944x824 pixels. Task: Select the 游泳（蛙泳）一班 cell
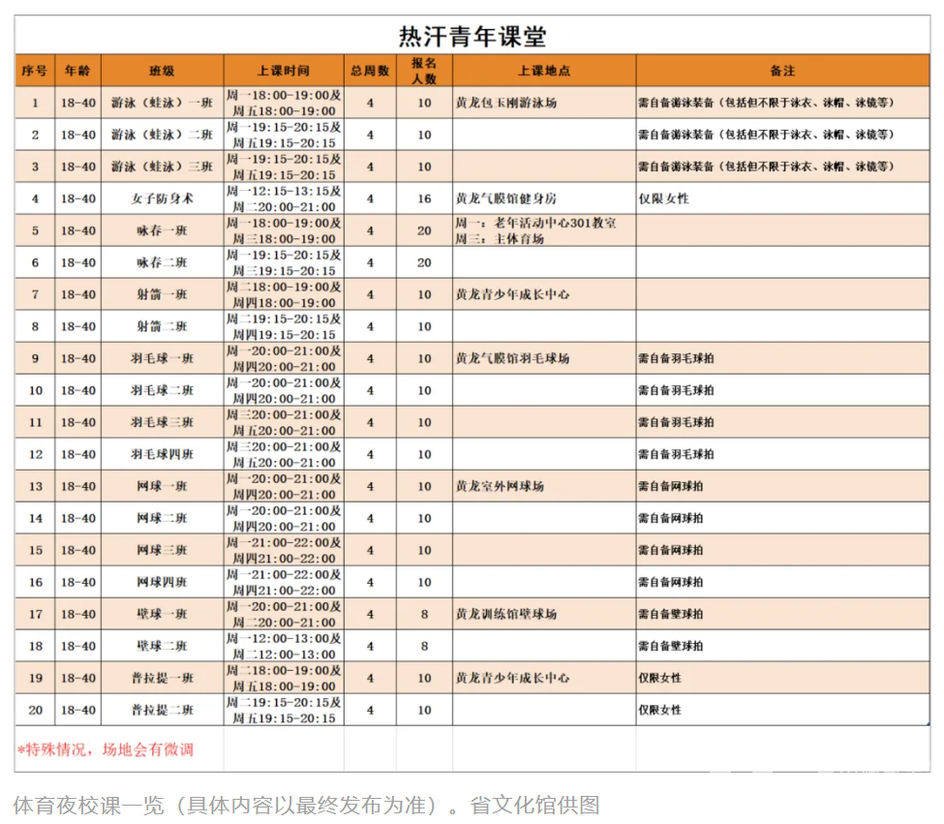click(161, 103)
